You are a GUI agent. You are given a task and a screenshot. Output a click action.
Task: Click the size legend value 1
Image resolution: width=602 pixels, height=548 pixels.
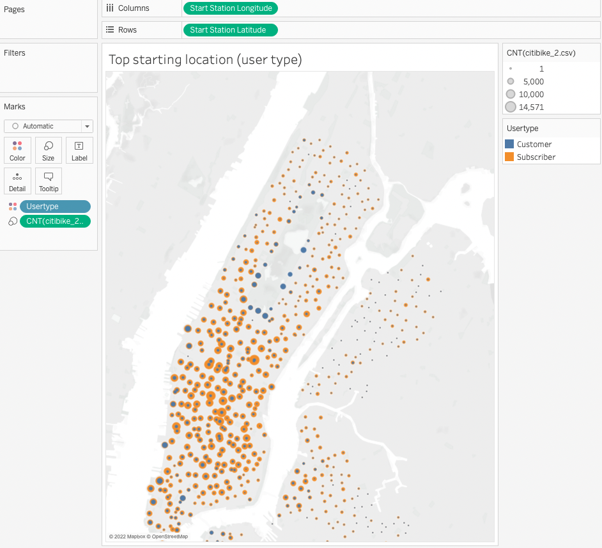coord(541,69)
